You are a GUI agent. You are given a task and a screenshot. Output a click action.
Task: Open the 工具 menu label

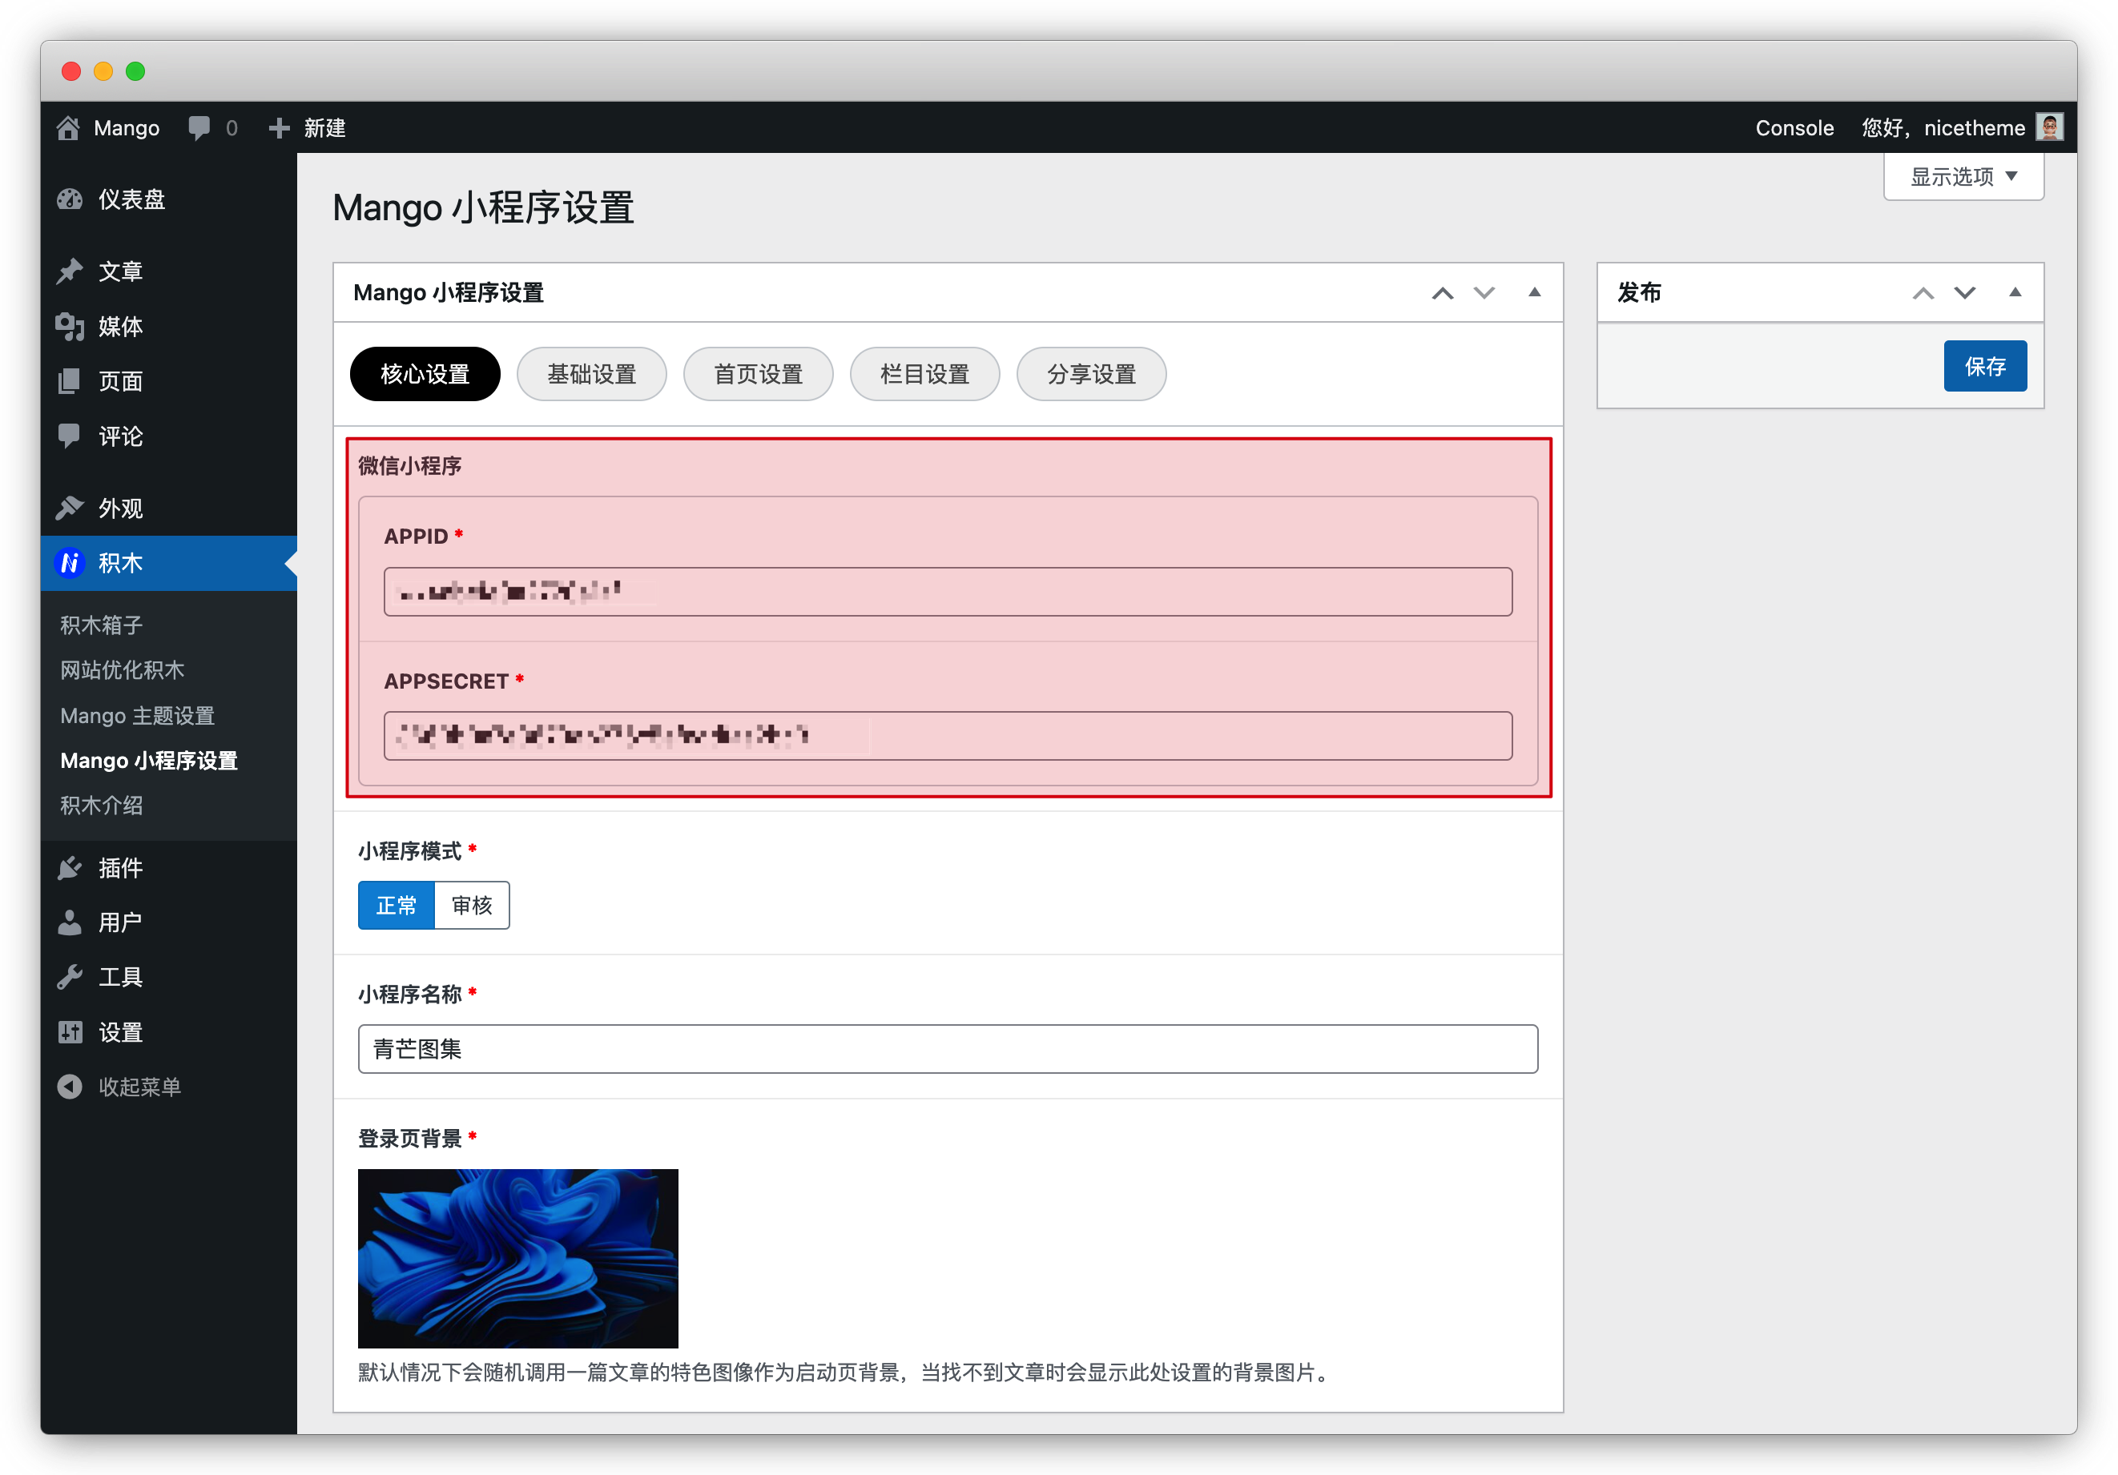[x=121, y=977]
